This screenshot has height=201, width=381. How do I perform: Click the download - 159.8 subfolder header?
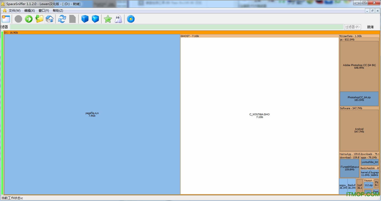coord(350,157)
